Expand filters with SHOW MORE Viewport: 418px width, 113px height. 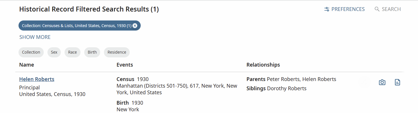(x=35, y=37)
